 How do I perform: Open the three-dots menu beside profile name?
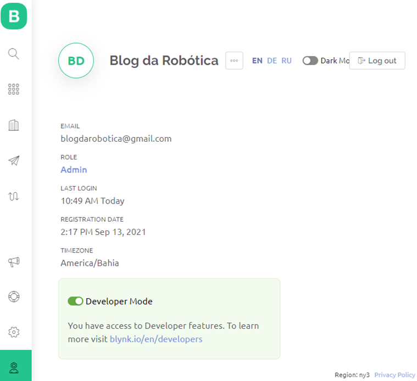[234, 60]
